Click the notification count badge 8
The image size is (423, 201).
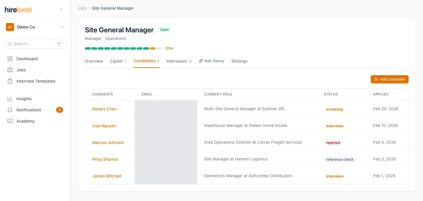[60, 110]
